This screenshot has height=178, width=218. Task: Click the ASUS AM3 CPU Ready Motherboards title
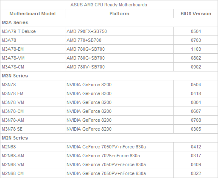[x=109, y=5]
